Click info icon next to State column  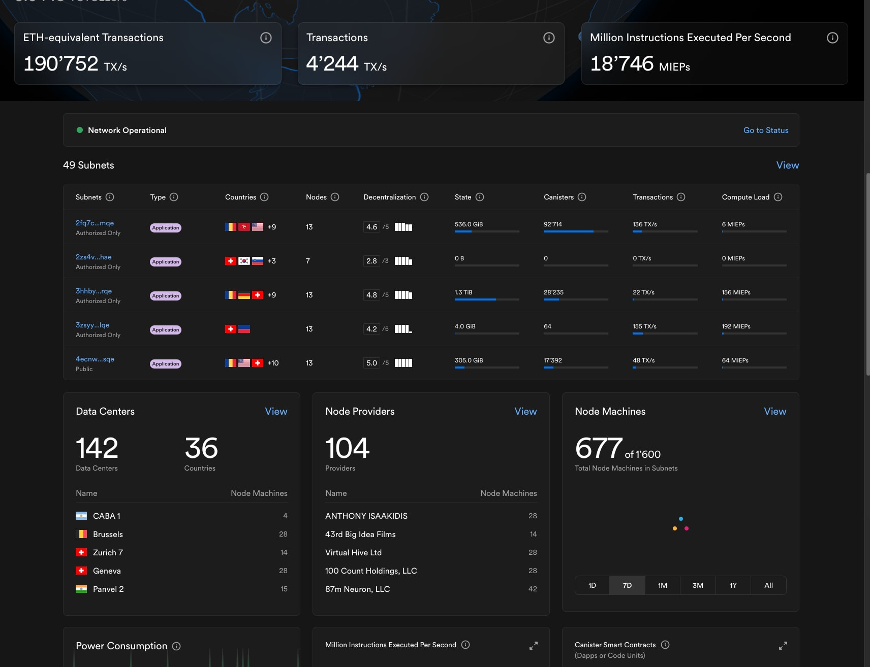point(480,197)
